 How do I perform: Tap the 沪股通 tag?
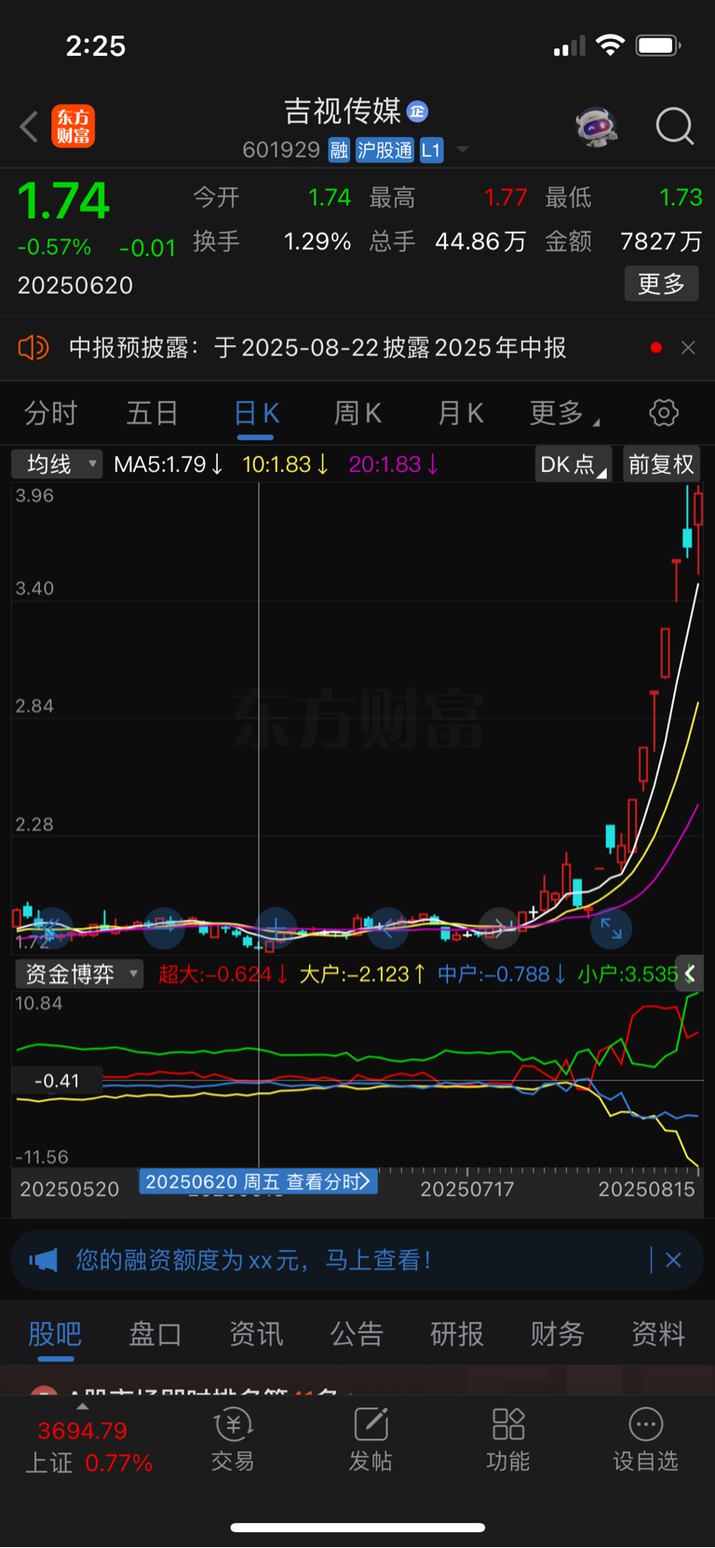[x=384, y=150]
